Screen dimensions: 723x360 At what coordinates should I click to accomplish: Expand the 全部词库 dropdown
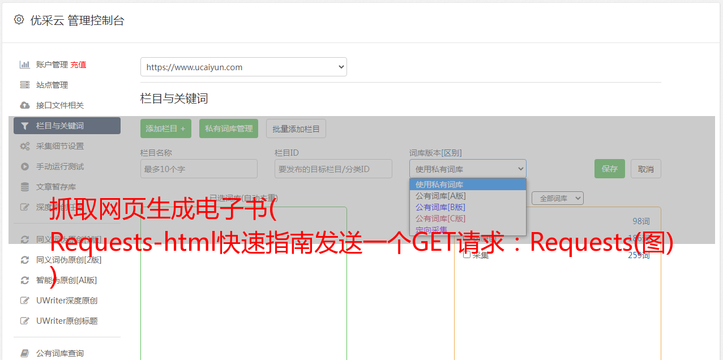click(558, 199)
